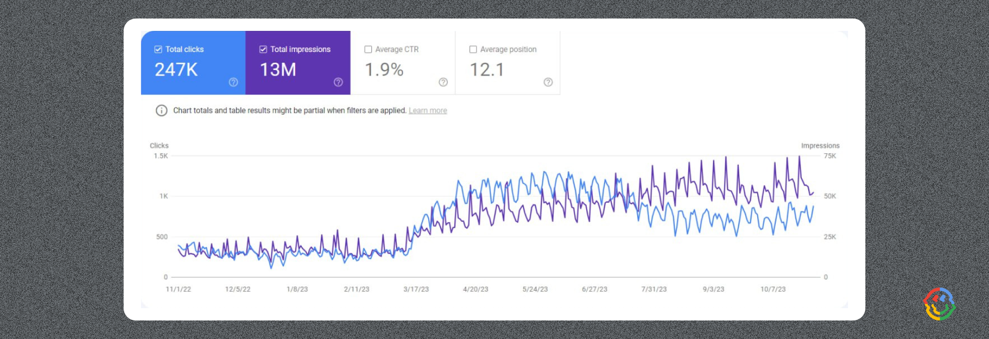Click the 3/17/23 date on the chart axis
The height and width of the screenshot is (339, 989).
point(416,290)
